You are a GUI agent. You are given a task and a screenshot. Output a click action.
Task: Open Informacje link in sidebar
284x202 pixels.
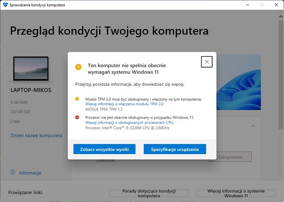tap(30, 173)
